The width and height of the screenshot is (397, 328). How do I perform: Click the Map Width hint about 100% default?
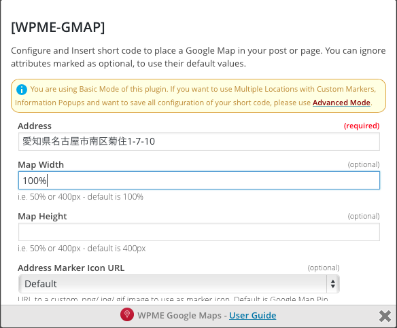click(80, 197)
